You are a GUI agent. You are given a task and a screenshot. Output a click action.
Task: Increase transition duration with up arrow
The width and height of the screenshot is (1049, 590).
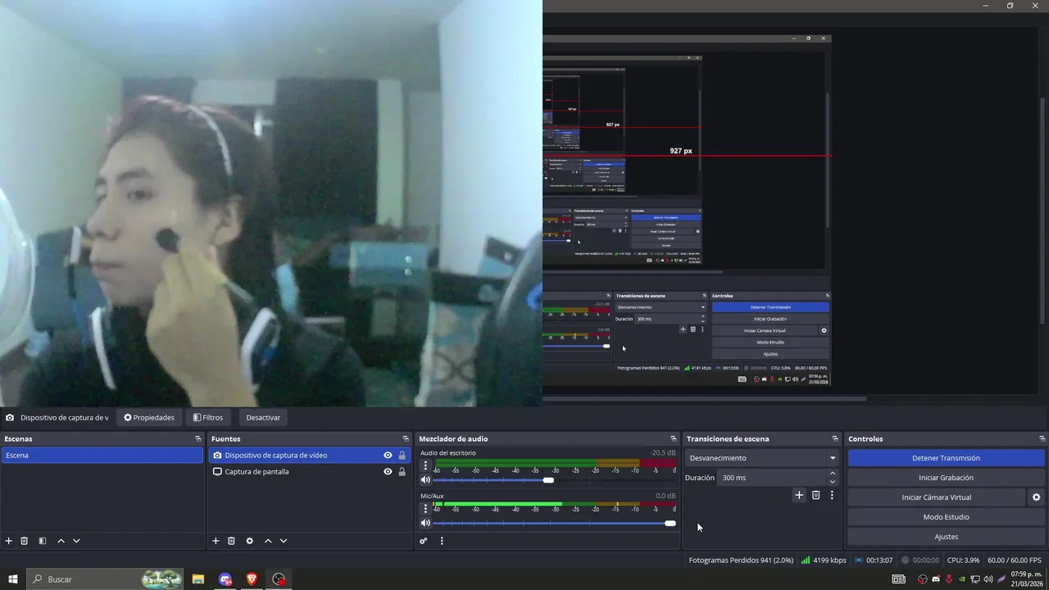pyautogui.click(x=833, y=474)
